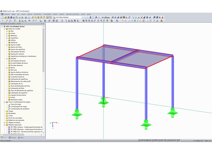Select Relatórios de impressão in tree
Viewport: 212px width, 152px height.
click(16, 120)
